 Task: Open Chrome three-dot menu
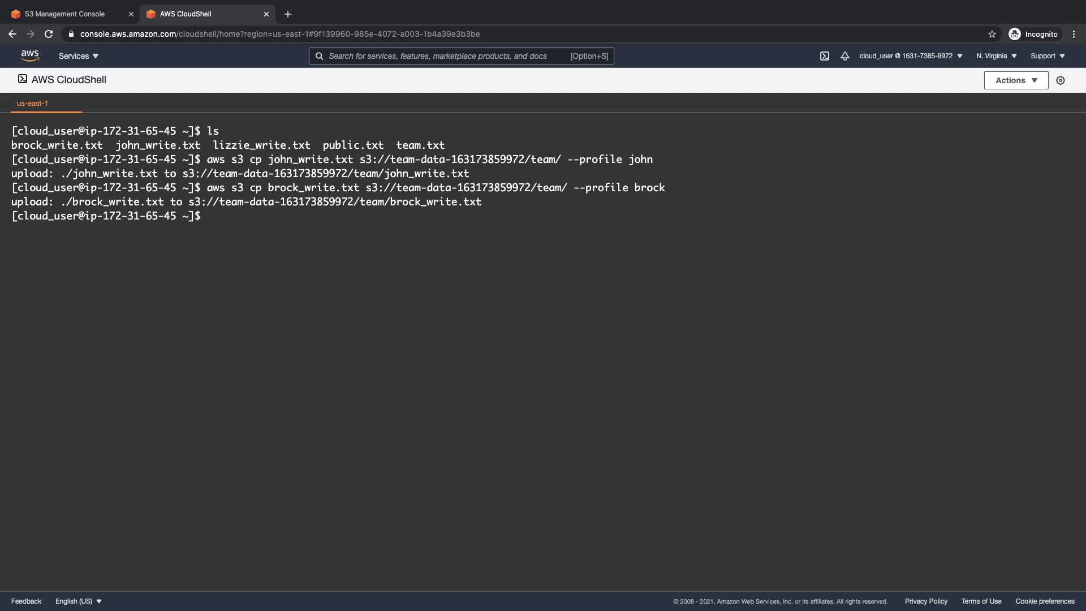click(1074, 34)
